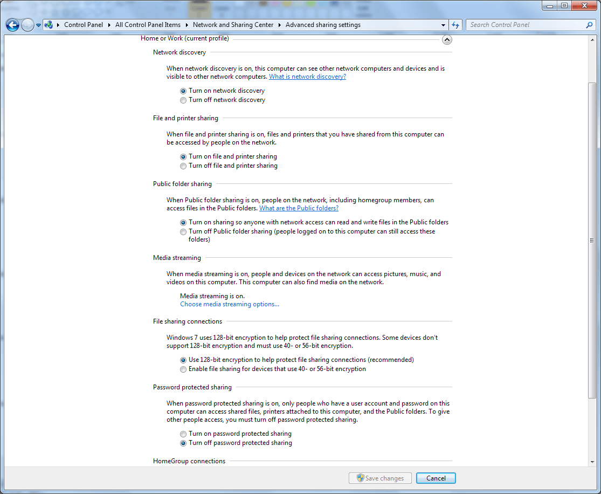Minimize the Advanced sharing settings window
This screenshot has height=494, width=601.
point(549,5)
